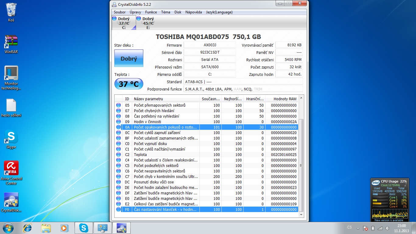Viewport: 416px width, 234px height.
Task: Click the Firmware value AX003J field
Action: (x=210, y=45)
